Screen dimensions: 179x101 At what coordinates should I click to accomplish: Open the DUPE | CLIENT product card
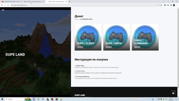(88, 37)
